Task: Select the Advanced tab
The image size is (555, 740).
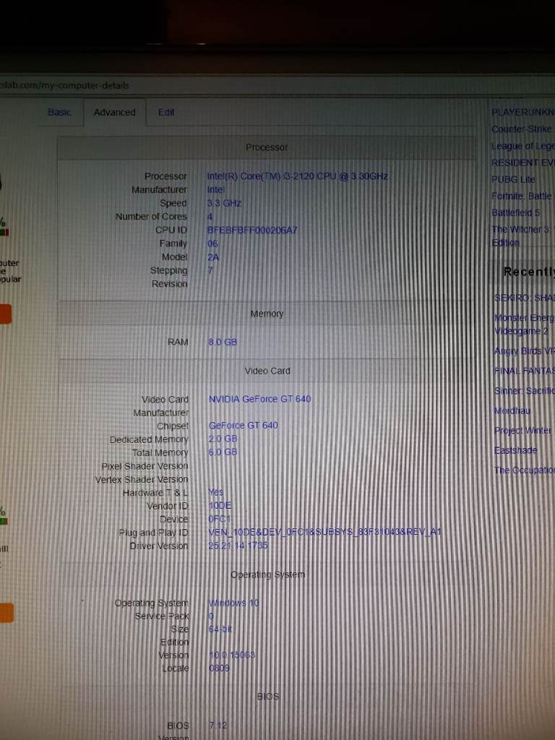Action: coord(114,113)
